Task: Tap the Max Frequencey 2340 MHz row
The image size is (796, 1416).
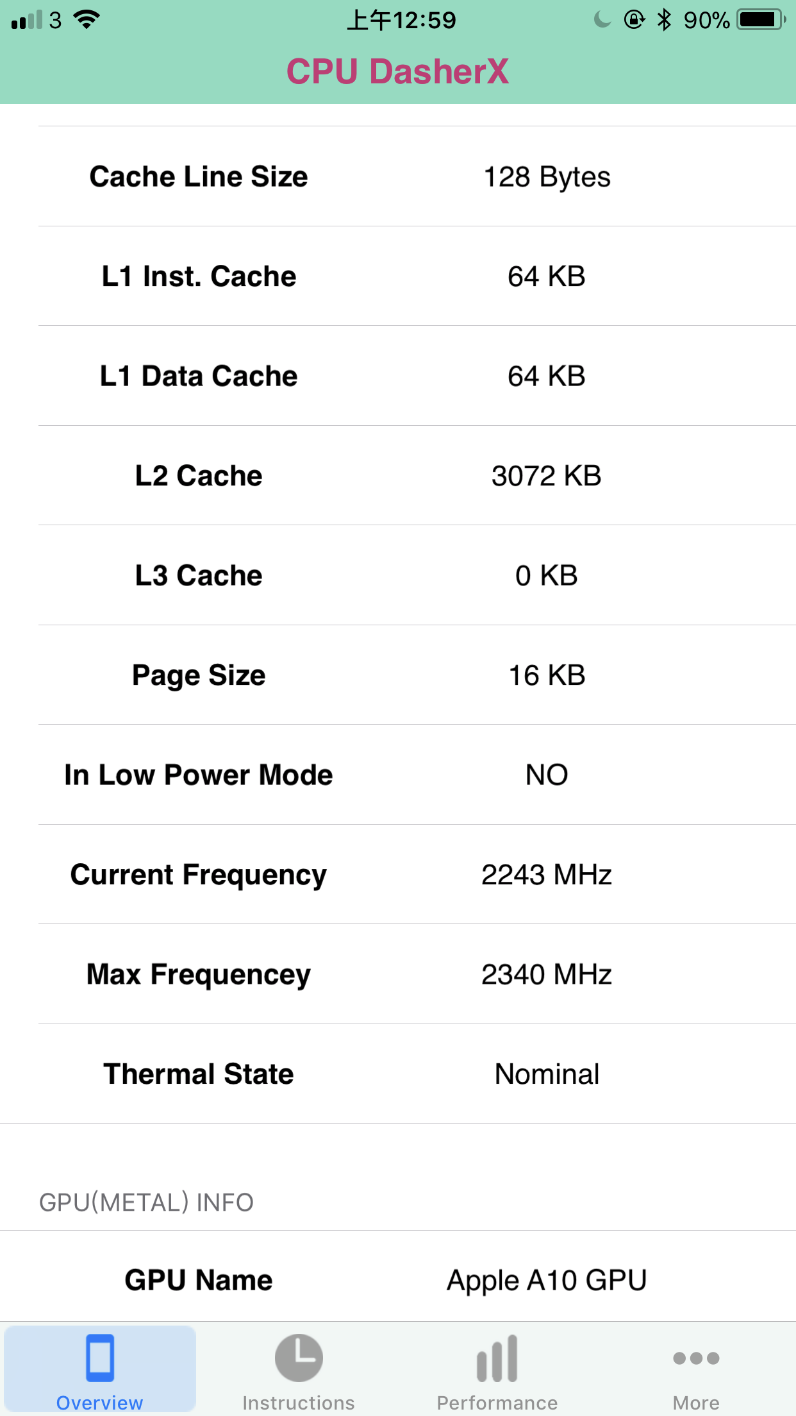Action: (x=417, y=974)
